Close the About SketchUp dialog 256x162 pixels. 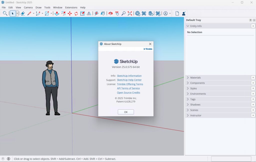(150, 44)
